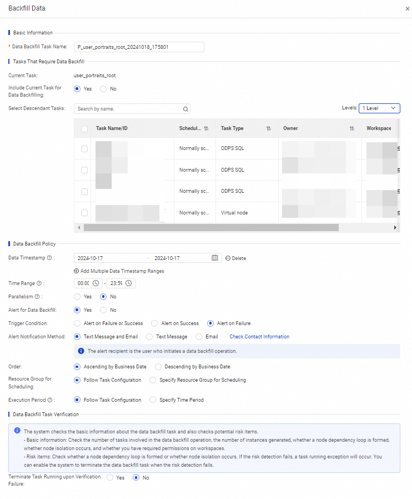Set Alert for Data Backfill to Yes

pyautogui.click(x=77, y=310)
